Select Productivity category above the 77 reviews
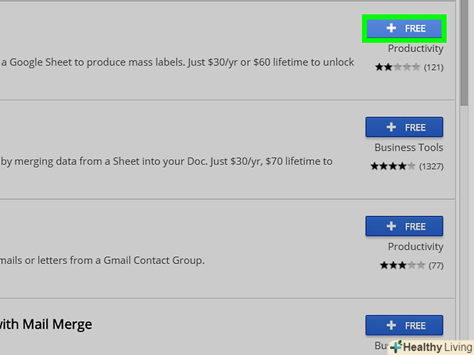Viewport: 474px width, 355px height. [x=415, y=247]
